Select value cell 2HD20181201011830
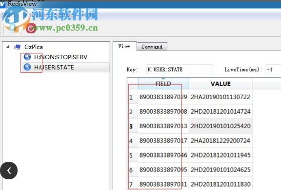This screenshot has width=281, height=190. coord(221,184)
